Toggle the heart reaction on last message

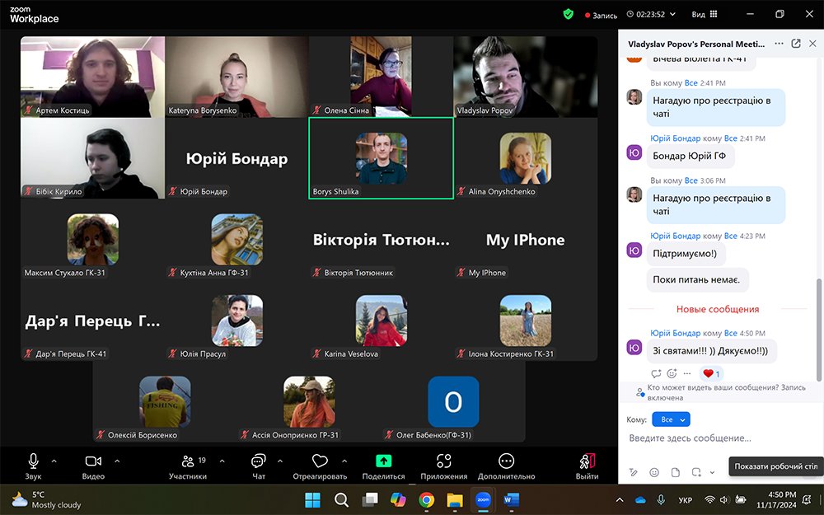pyautogui.click(x=711, y=373)
